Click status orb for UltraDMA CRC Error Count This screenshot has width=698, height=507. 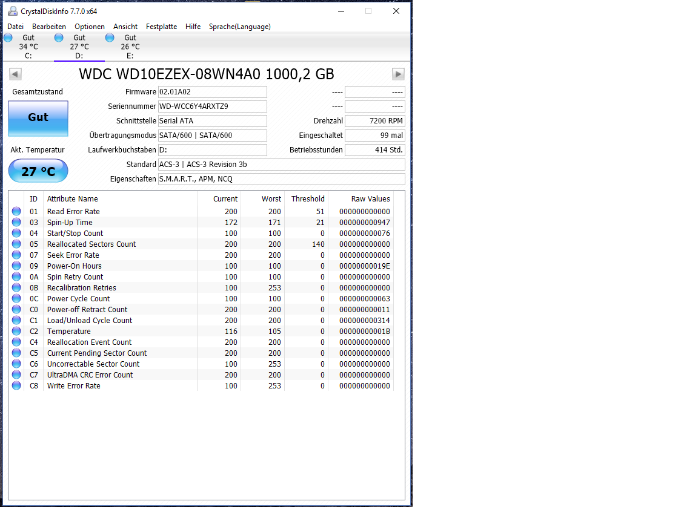coord(16,375)
